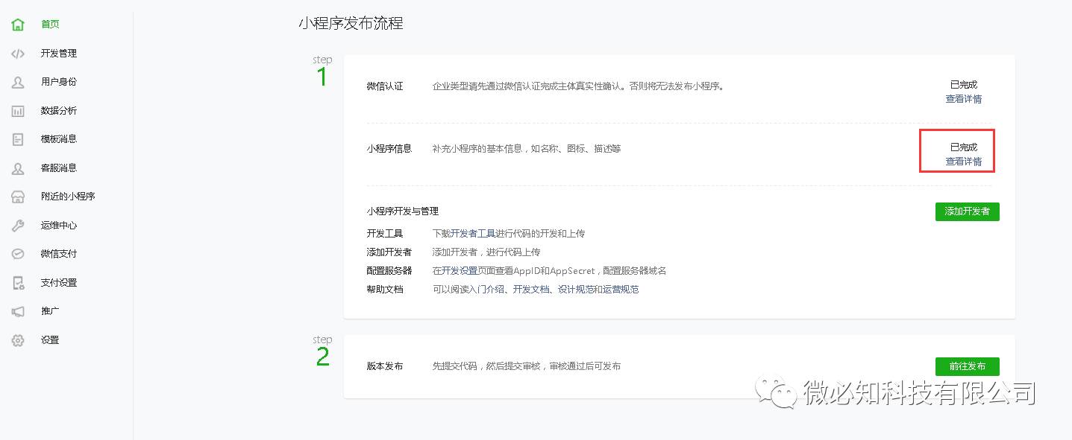This screenshot has width=1072, height=440.
Task: Open the 支付设置 menu item
Action: click(x=58, y=283)
